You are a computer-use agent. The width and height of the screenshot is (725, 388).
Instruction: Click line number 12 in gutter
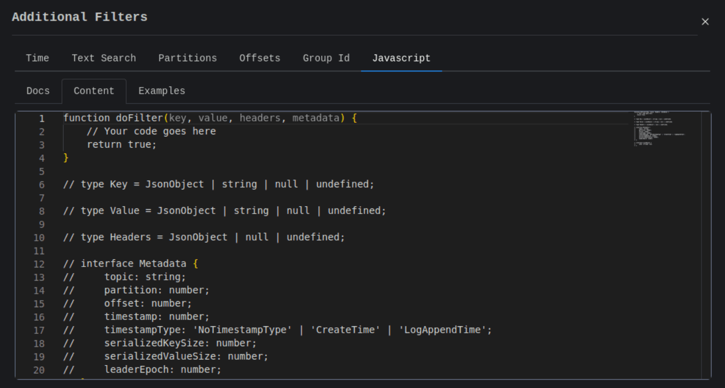(x=39, y=264)
